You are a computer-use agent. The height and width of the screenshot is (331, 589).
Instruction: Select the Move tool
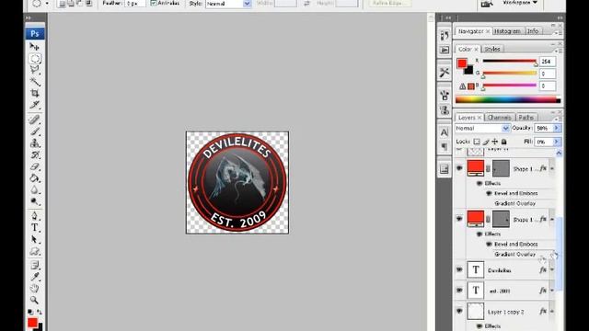click(35, 47)
